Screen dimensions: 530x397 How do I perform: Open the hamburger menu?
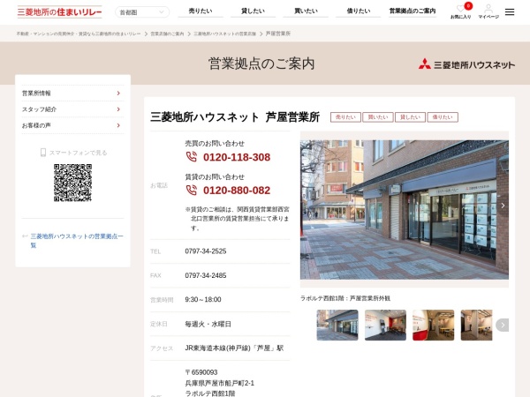coord(510,12)
